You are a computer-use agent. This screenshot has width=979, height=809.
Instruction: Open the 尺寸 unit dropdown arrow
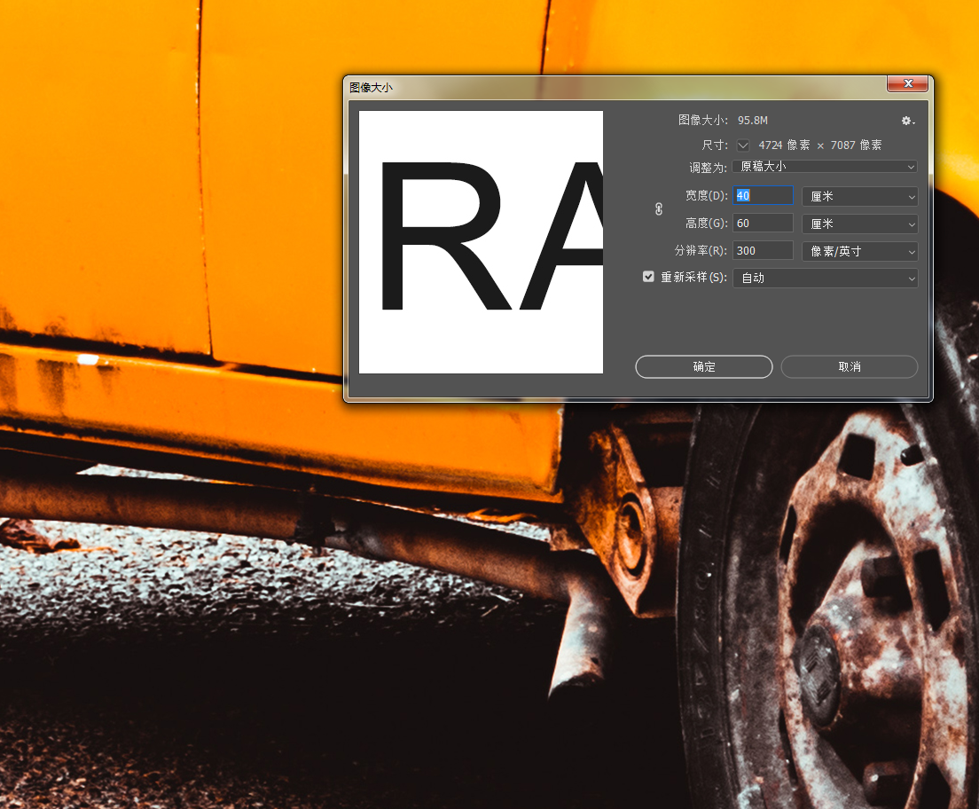point(743,145)
